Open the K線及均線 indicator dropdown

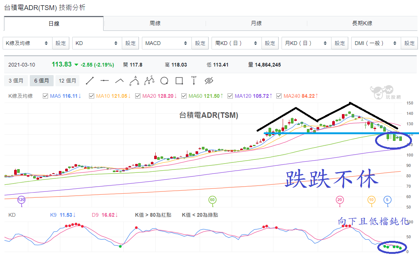coord(27,43)
